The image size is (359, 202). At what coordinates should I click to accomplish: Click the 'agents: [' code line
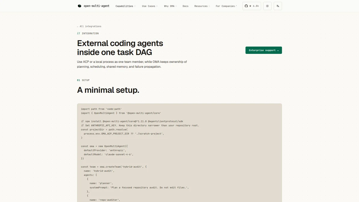point(90,175)
